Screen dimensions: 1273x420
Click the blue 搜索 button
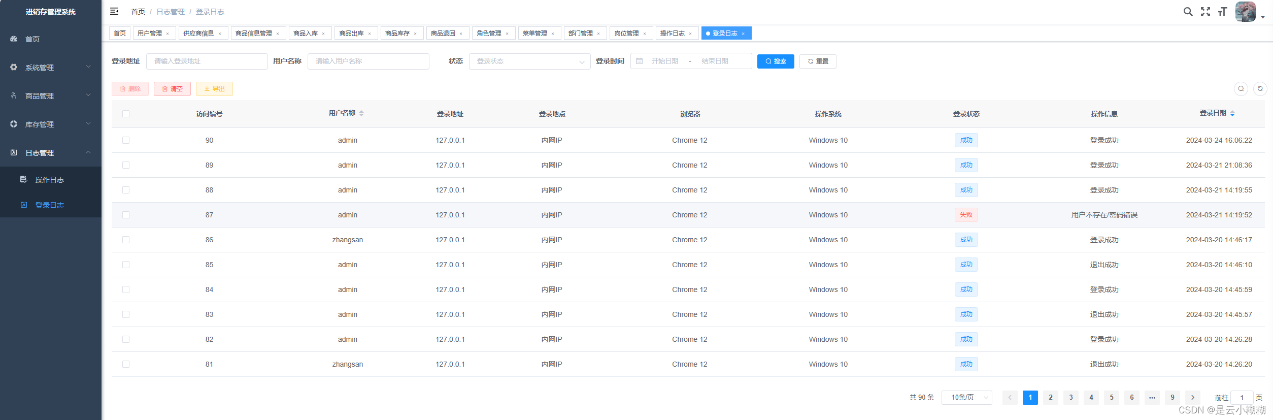pos(776,61)
